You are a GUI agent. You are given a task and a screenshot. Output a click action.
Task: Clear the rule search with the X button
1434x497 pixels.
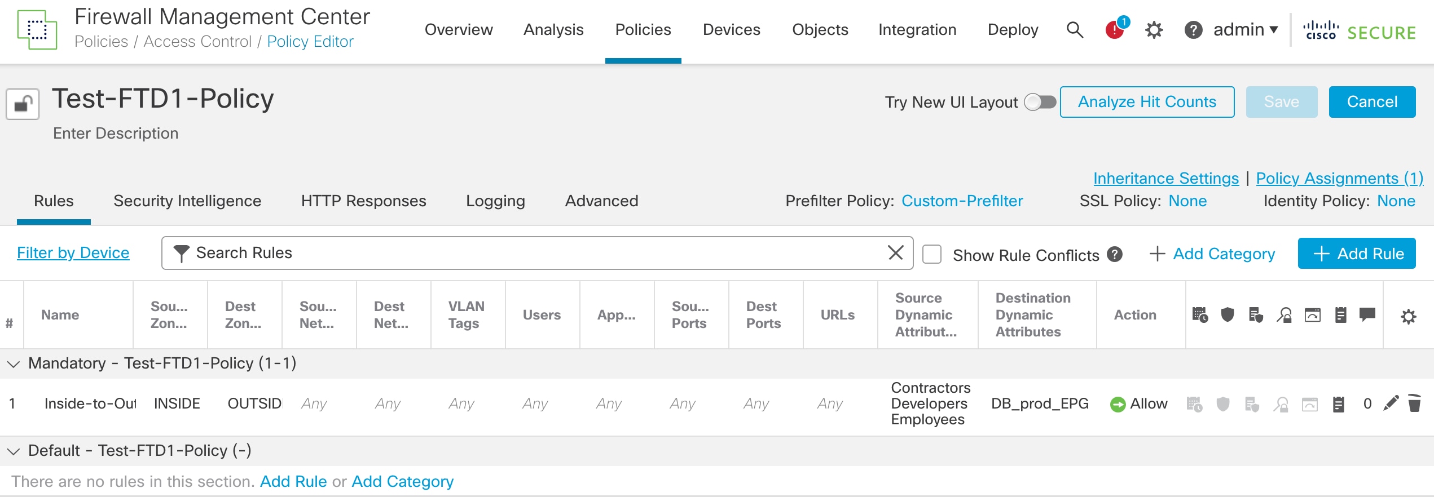click(895, 252)
